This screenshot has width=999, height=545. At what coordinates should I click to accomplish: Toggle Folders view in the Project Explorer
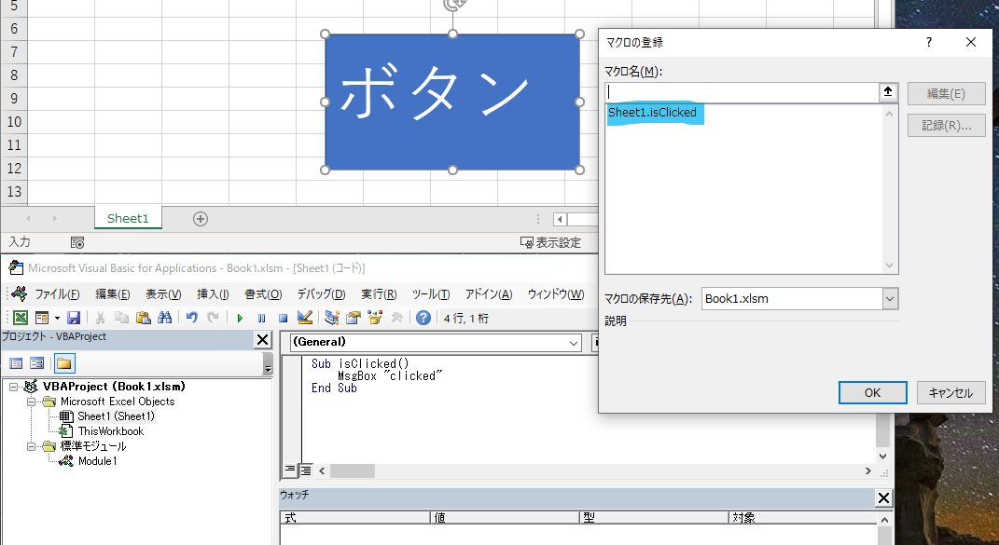pos(63,362)
